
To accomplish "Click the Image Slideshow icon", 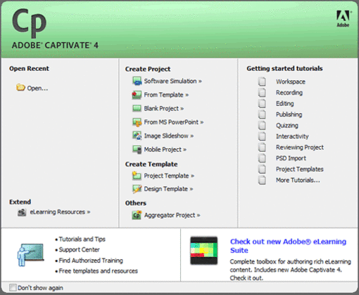I will [x=137, y=136].
